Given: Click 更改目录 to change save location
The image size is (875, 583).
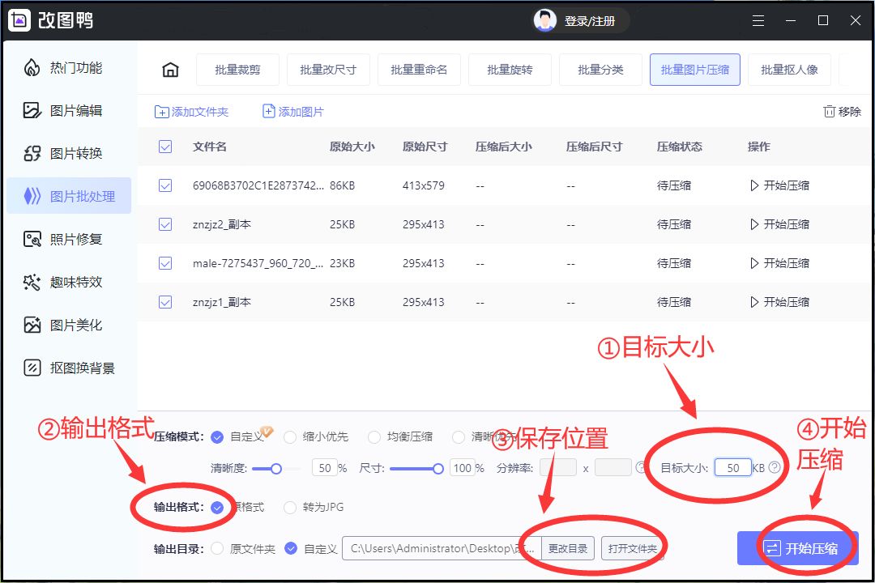Looking at the screenshot, I should pyautogui.click(x=568, y=548).
